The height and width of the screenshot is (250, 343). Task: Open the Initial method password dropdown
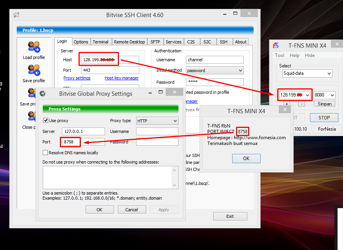pyautogui.click(x=215, y=71)
